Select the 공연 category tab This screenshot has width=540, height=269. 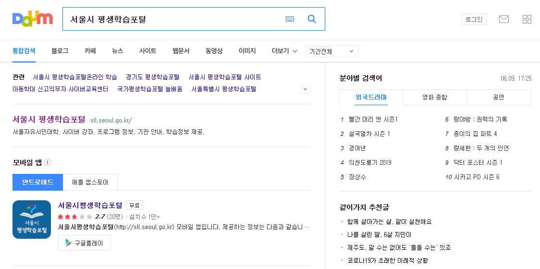pos(498,98)
